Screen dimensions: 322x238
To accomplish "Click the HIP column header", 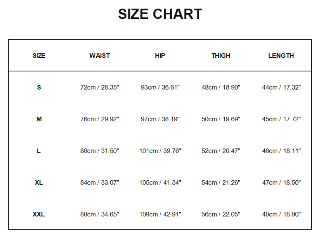I will [x=160, y=56].
